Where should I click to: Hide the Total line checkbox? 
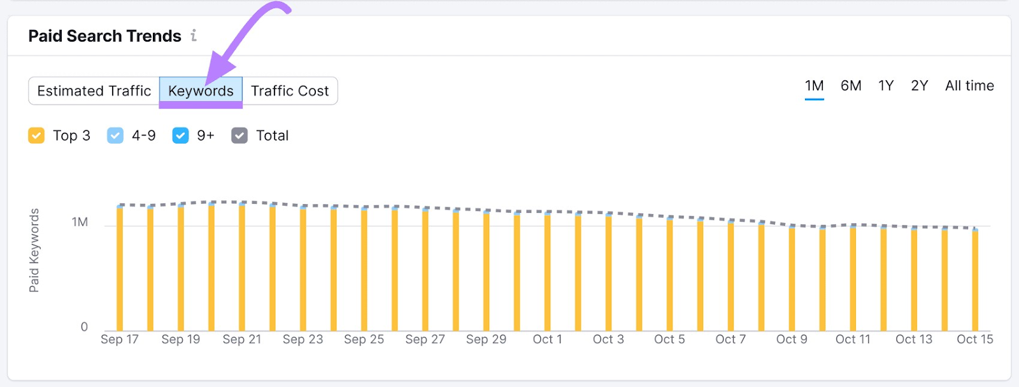point(239,135)
